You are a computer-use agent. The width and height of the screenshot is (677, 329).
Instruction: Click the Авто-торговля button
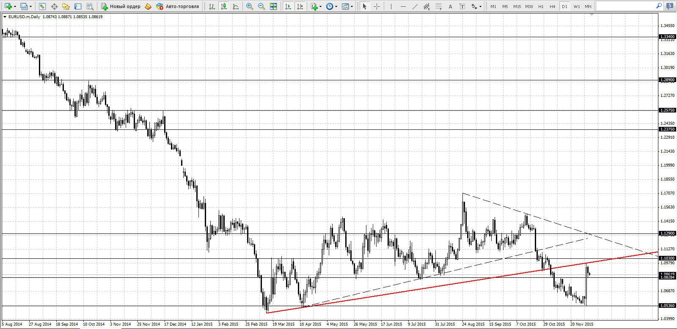(177, 6)
